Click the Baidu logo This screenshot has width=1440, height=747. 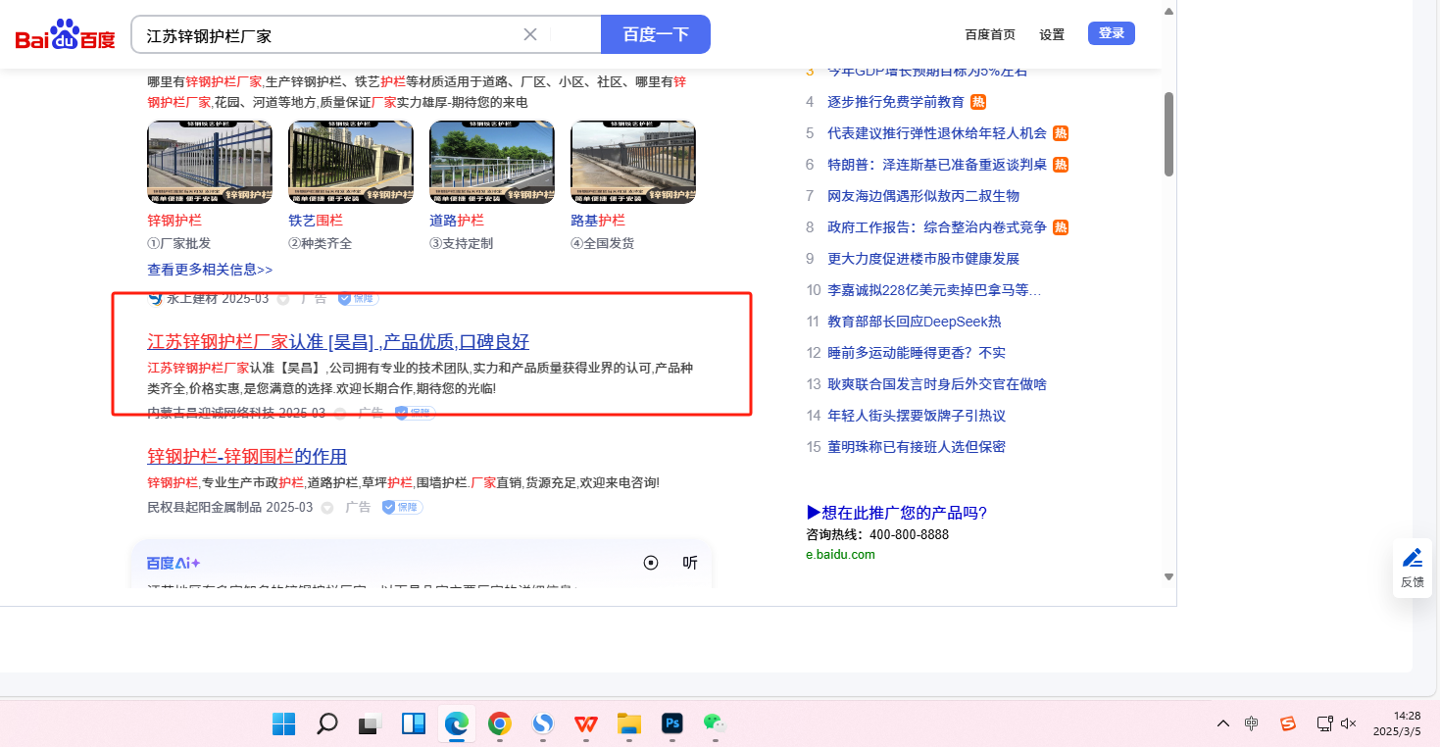pyautogui.click(x=65, y=35)
